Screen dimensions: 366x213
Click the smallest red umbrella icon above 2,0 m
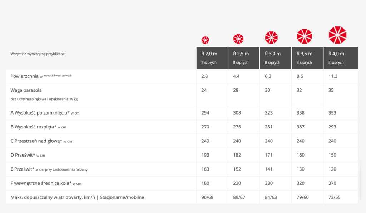(x=205, y=40)
